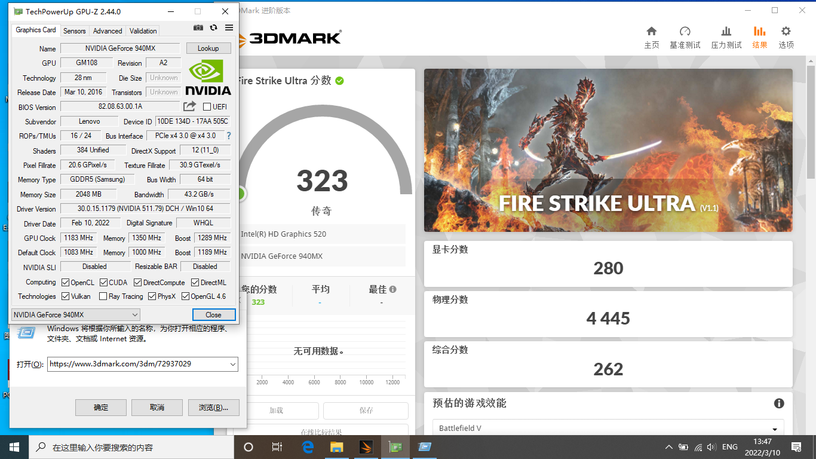
Task: Show hidden system tray icons chevron
Action: pyautogui.click(x=669, y=446)
